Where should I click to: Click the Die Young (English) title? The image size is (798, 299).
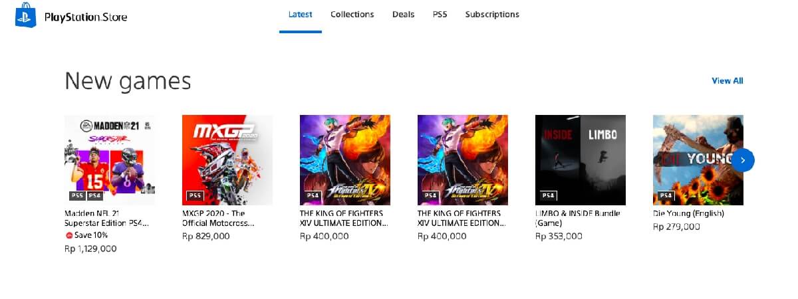pos(688,214)
